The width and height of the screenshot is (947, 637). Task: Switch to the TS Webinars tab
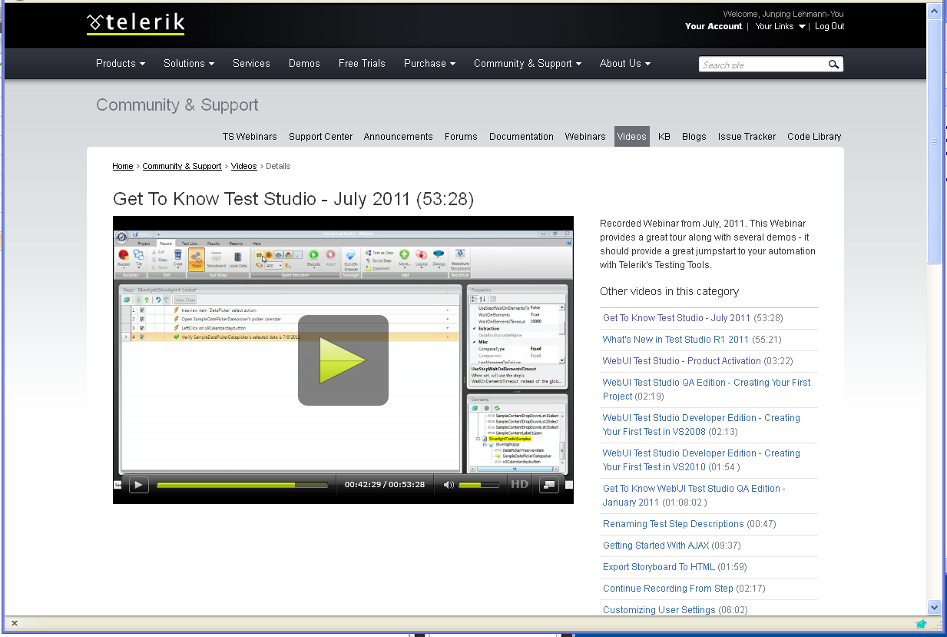tap(250, 137)
